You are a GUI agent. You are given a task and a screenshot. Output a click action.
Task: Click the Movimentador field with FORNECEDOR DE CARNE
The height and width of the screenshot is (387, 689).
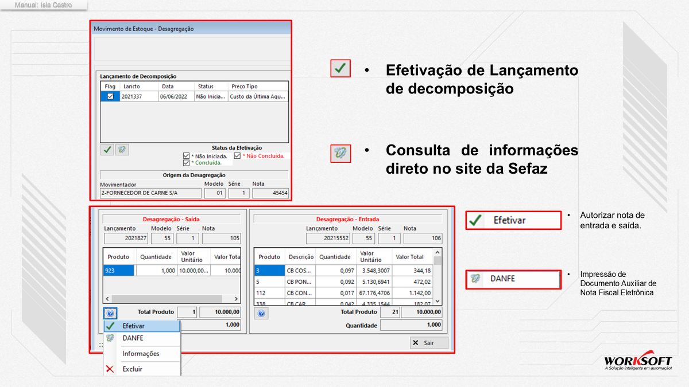151,194
